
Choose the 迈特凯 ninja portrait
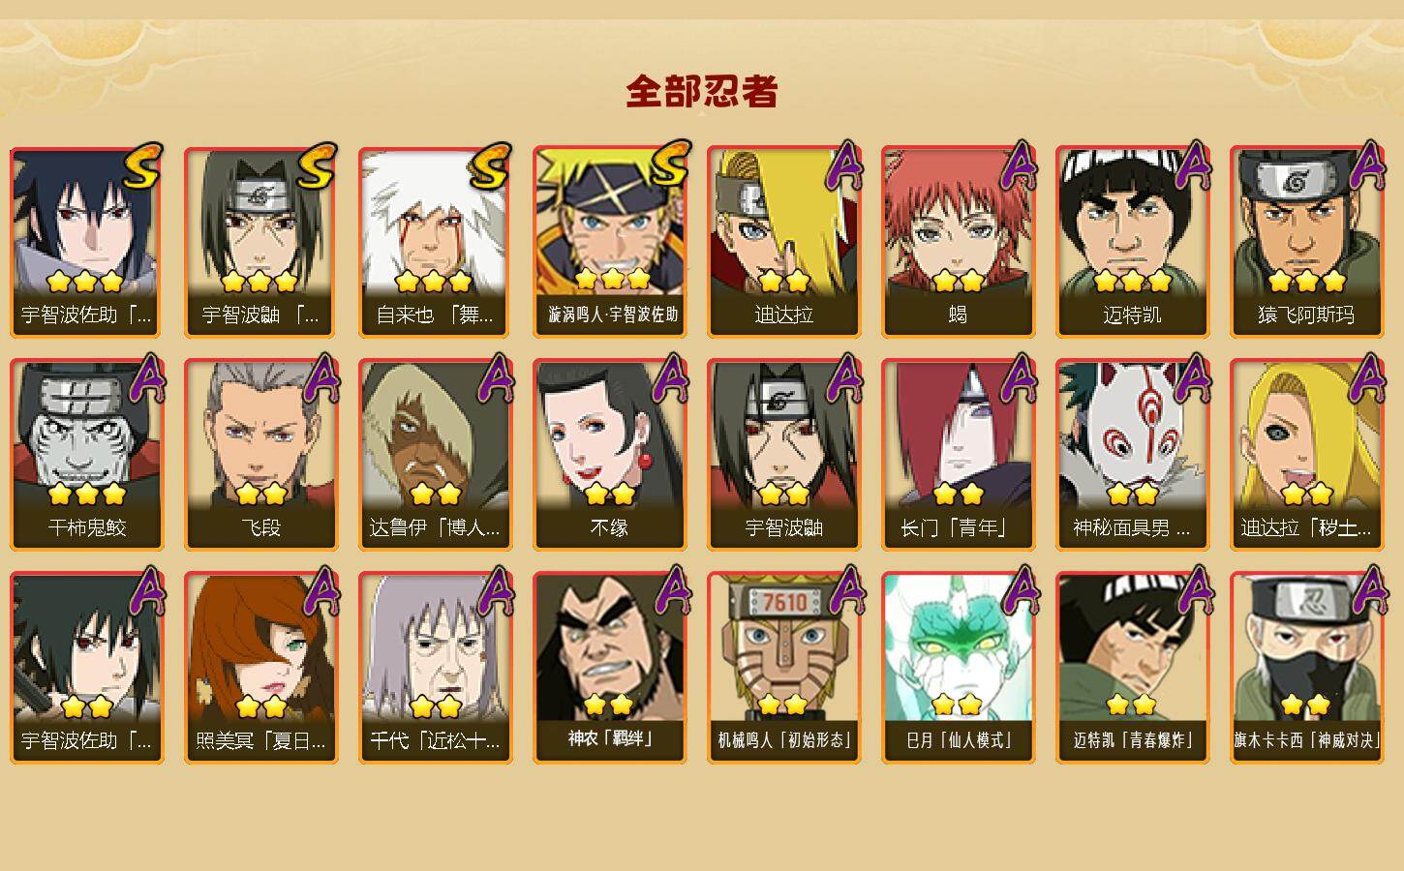(1133, 242)
